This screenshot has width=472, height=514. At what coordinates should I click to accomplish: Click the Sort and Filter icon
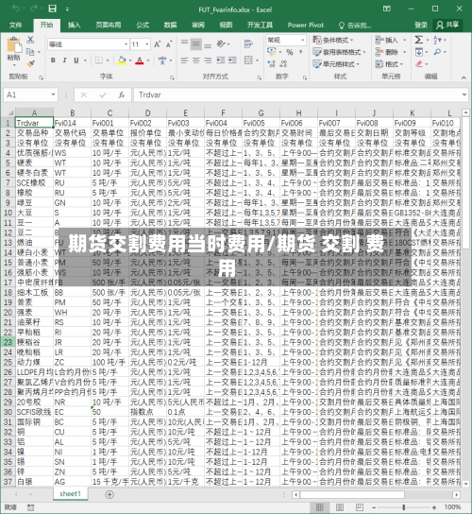click(x=437, y=40)
